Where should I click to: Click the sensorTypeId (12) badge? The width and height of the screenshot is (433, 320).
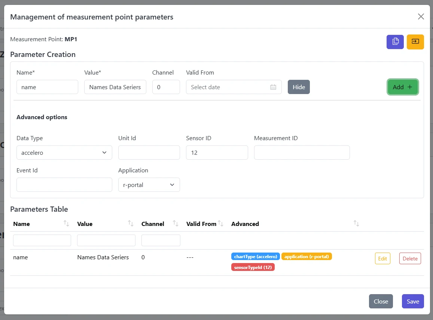pos(253,267)
